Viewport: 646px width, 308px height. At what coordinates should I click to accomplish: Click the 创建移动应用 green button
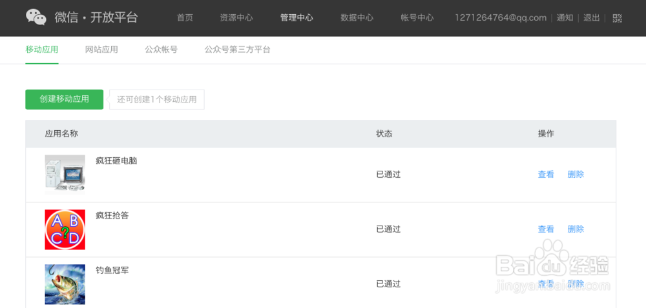click(x=64, y=99)
